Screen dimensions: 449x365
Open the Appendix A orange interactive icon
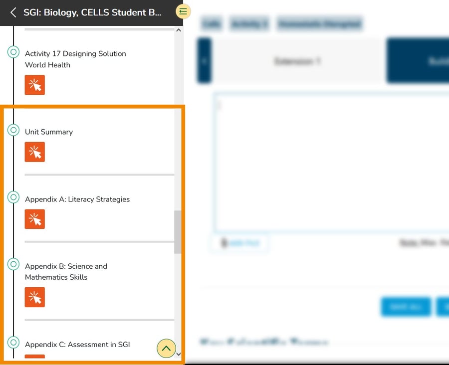click(35, 219)
